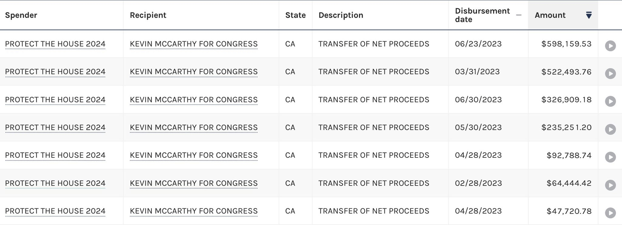The height and width of the screenshot is (225, 622).
Task: Click the Recipient column header
Action: (148, 15)
